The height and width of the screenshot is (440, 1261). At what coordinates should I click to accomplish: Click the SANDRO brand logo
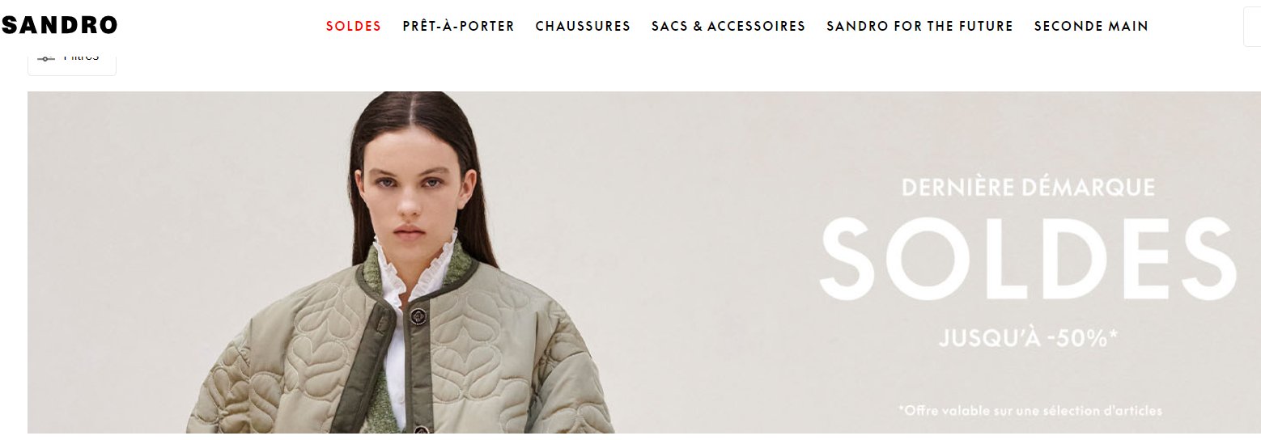tap(59, 26)
